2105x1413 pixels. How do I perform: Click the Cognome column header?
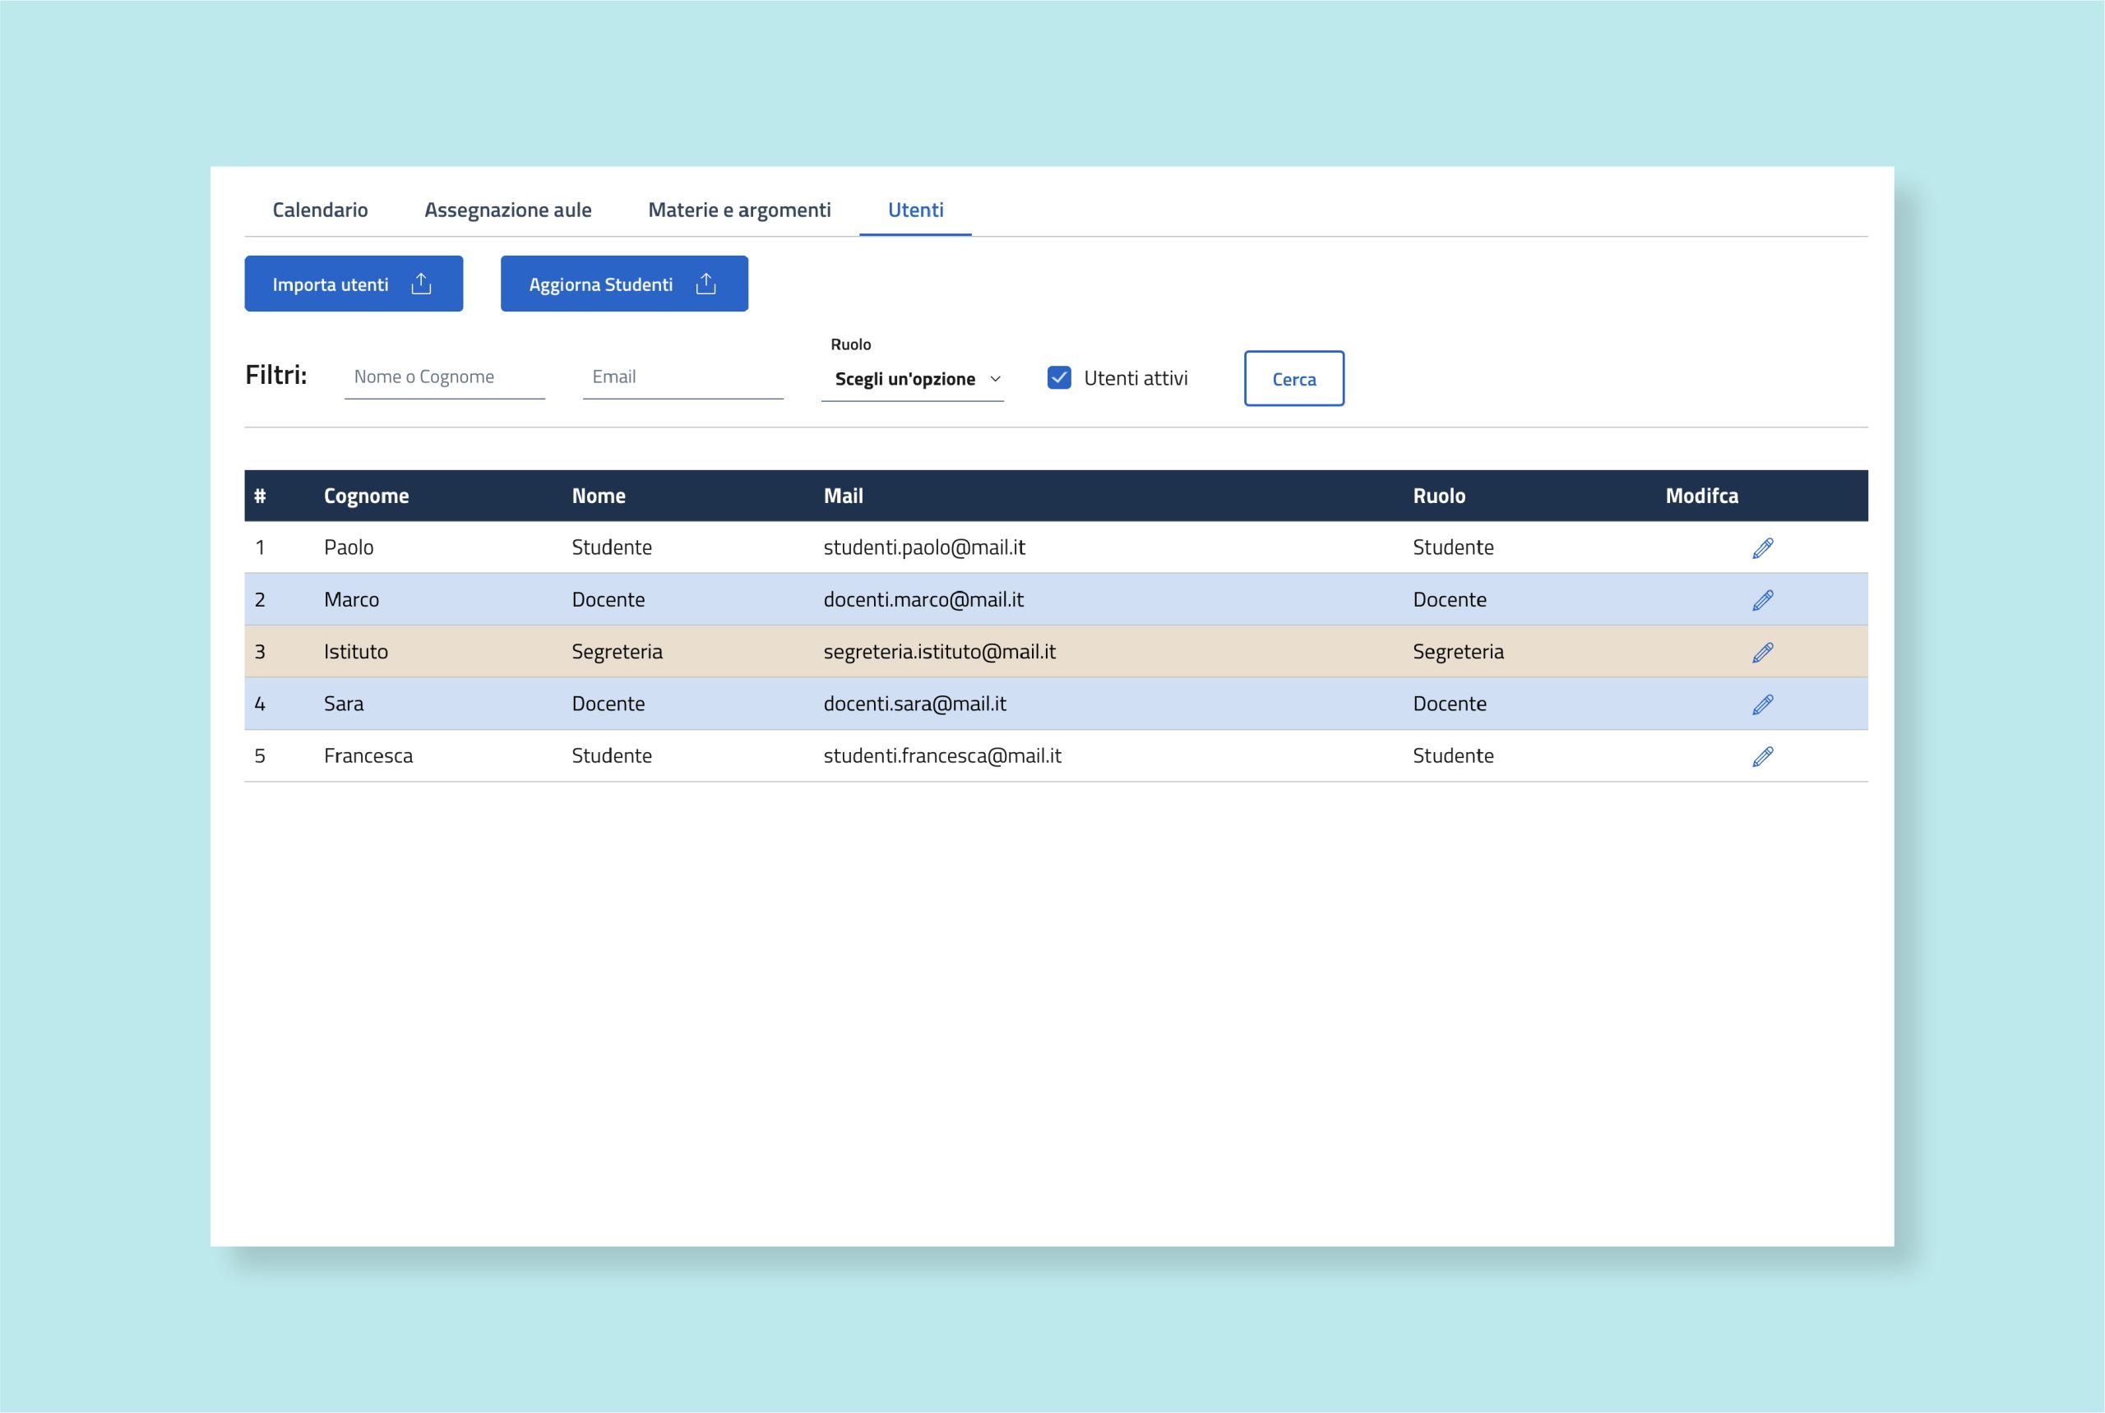click(366, 496)
